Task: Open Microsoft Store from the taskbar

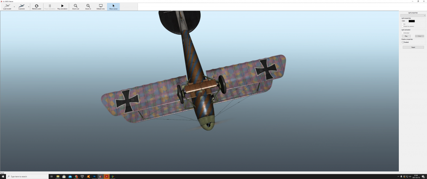Action: click(x=64, y=176)
